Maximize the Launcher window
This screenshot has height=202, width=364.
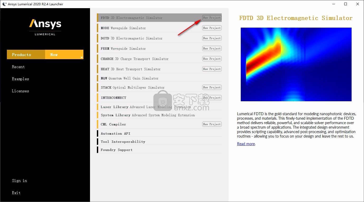346,4
